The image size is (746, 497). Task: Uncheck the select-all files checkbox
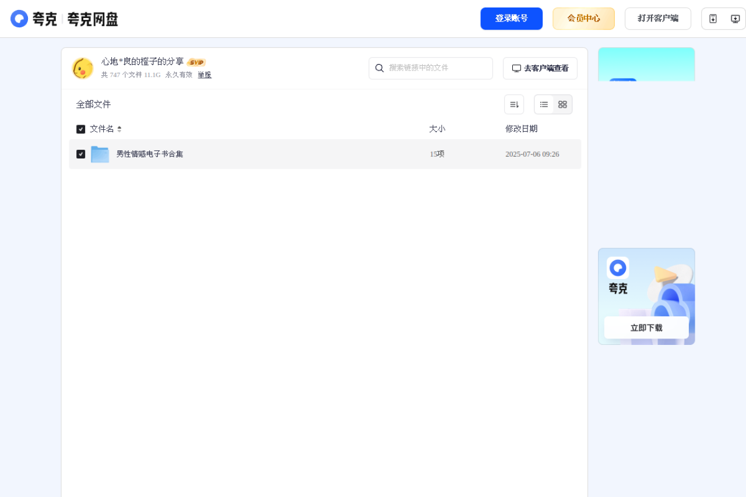[80, 129]
